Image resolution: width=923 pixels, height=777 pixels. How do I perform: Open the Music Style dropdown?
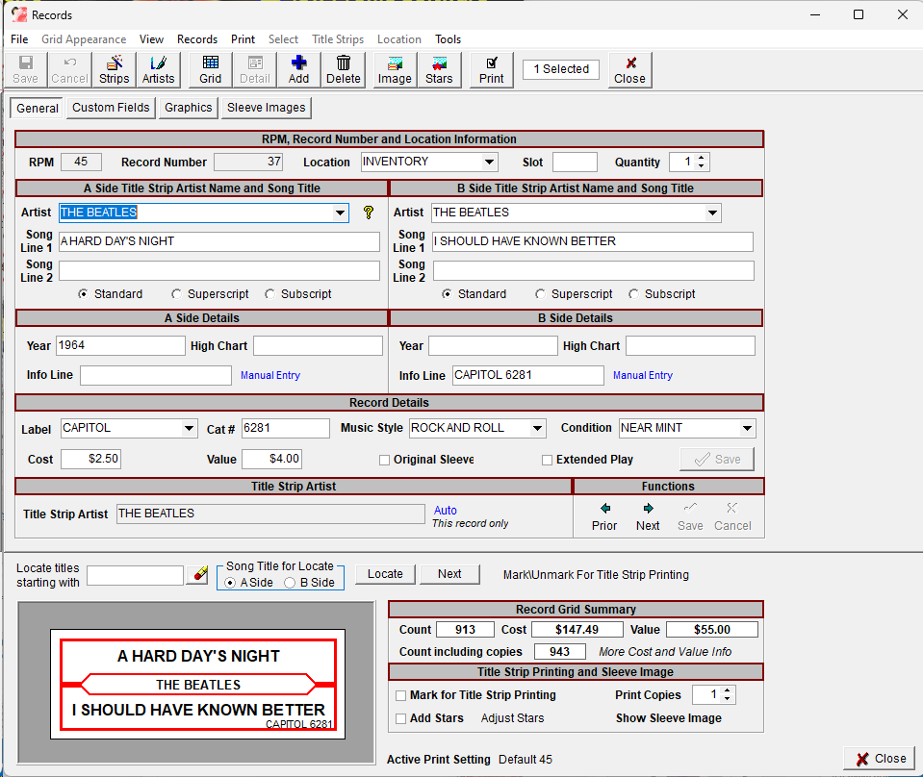[x=537, y=428]
